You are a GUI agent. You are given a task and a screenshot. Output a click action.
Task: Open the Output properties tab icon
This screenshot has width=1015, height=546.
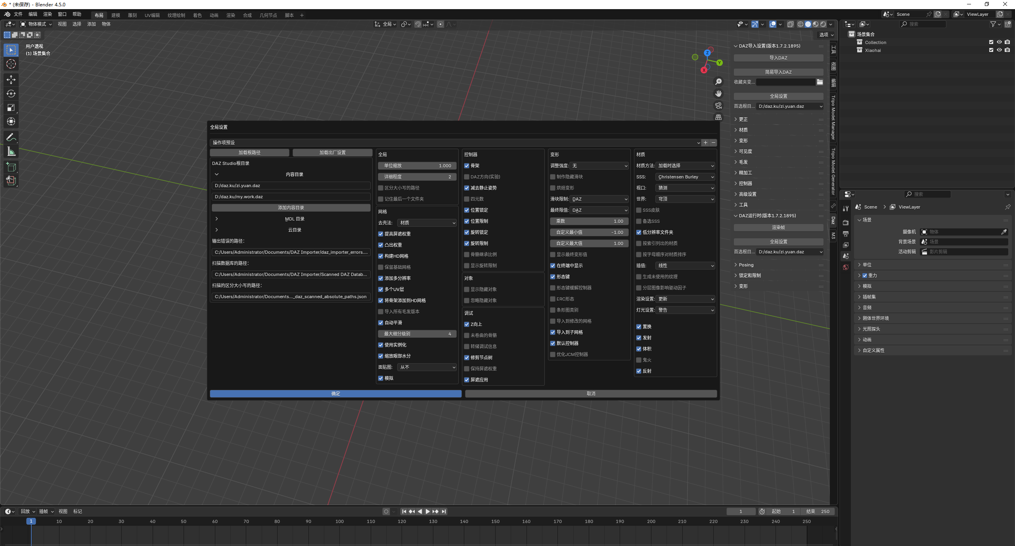(846, 234)
